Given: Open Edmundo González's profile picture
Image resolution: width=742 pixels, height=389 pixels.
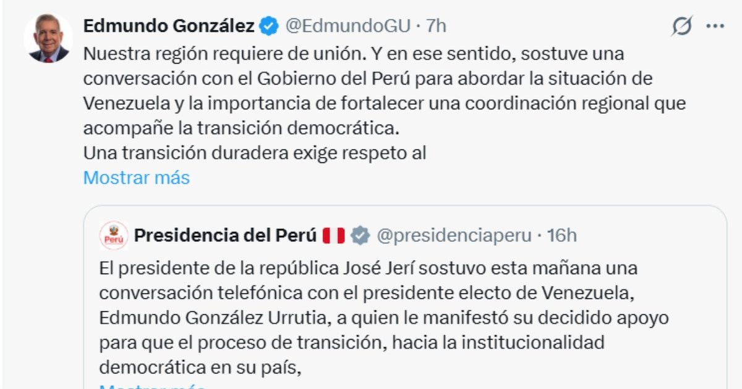Looking at the screenshot, I should (x=48, y=38).
